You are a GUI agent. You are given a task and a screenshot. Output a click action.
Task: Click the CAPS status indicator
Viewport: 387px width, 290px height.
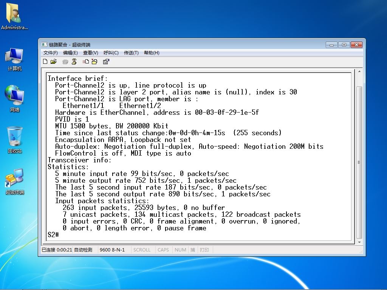[163, 250]
